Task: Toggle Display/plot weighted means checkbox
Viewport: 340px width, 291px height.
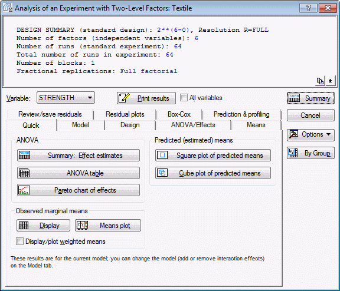Action: [x=19, y=242]
